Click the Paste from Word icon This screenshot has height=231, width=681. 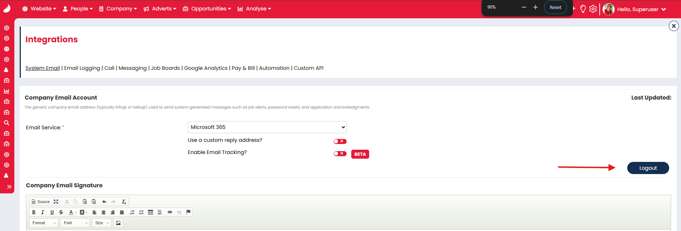pyautogui.click(x=94, y=202)
